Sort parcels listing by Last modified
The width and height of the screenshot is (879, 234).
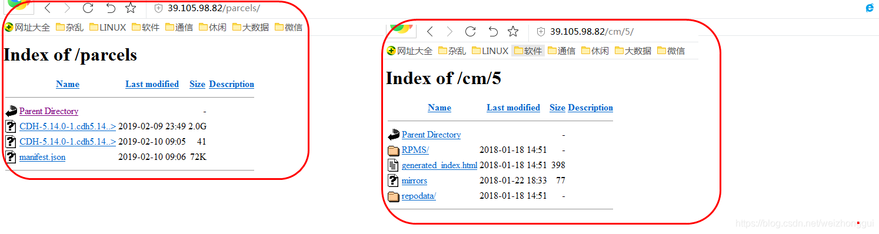(x=152, y=84)
